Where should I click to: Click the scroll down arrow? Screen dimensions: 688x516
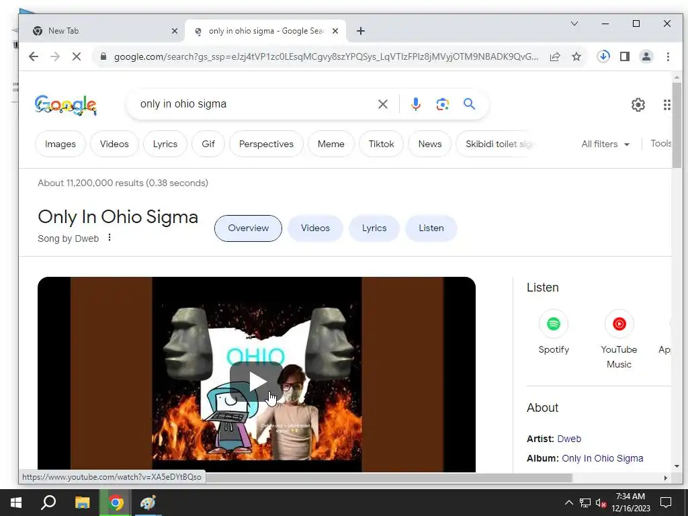point(677,466)
